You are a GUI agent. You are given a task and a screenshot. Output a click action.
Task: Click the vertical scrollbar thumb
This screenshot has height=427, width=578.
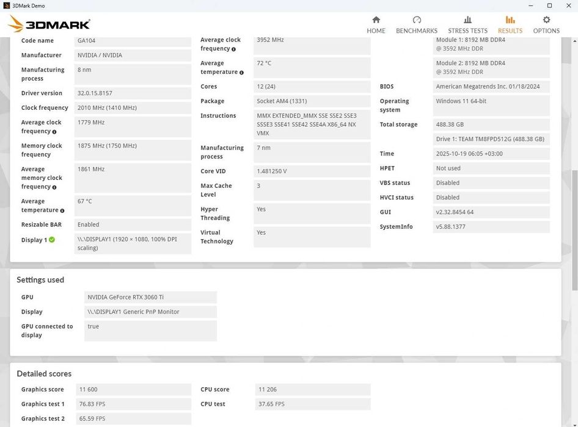[x=574, y=230]
